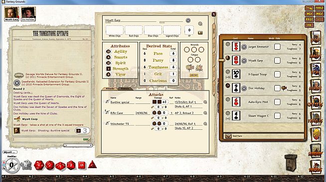Toggle Doc Holliday wounds checkbox
The height and width of the screenshot is (182, 326).
click(277, 88)
